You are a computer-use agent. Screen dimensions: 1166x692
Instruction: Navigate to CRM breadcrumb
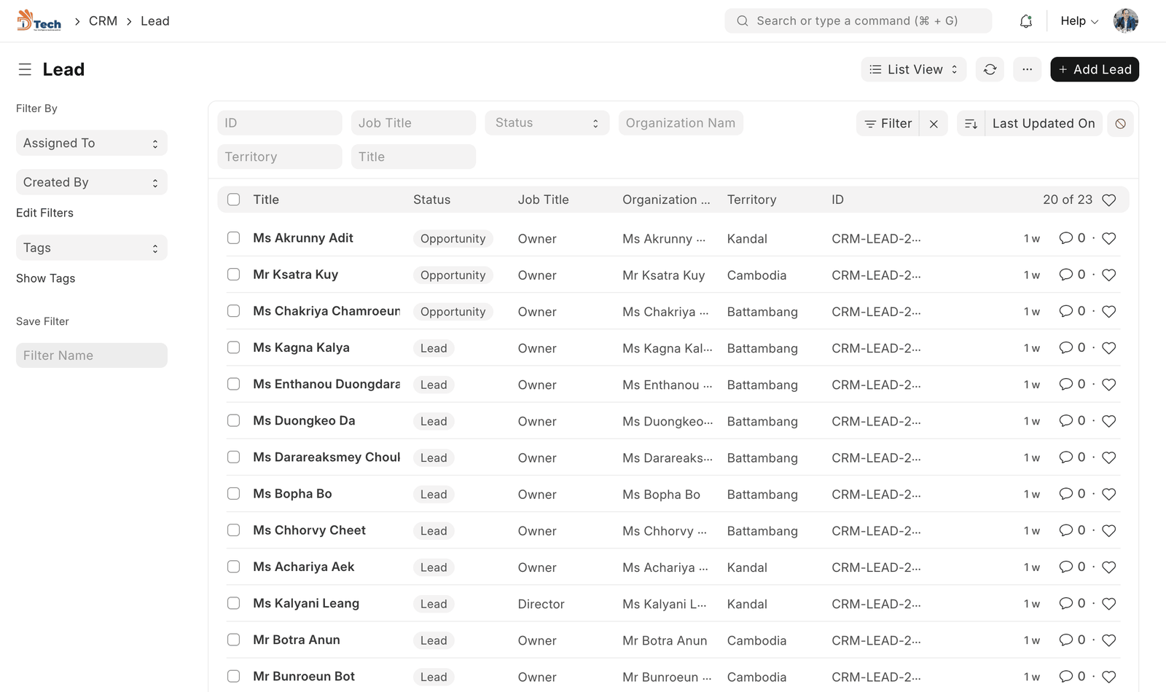(x=103, y=21)
